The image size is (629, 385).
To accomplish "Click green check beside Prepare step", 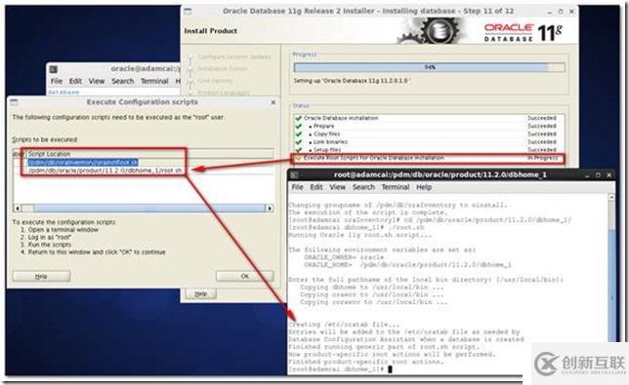I will [299, 126].
